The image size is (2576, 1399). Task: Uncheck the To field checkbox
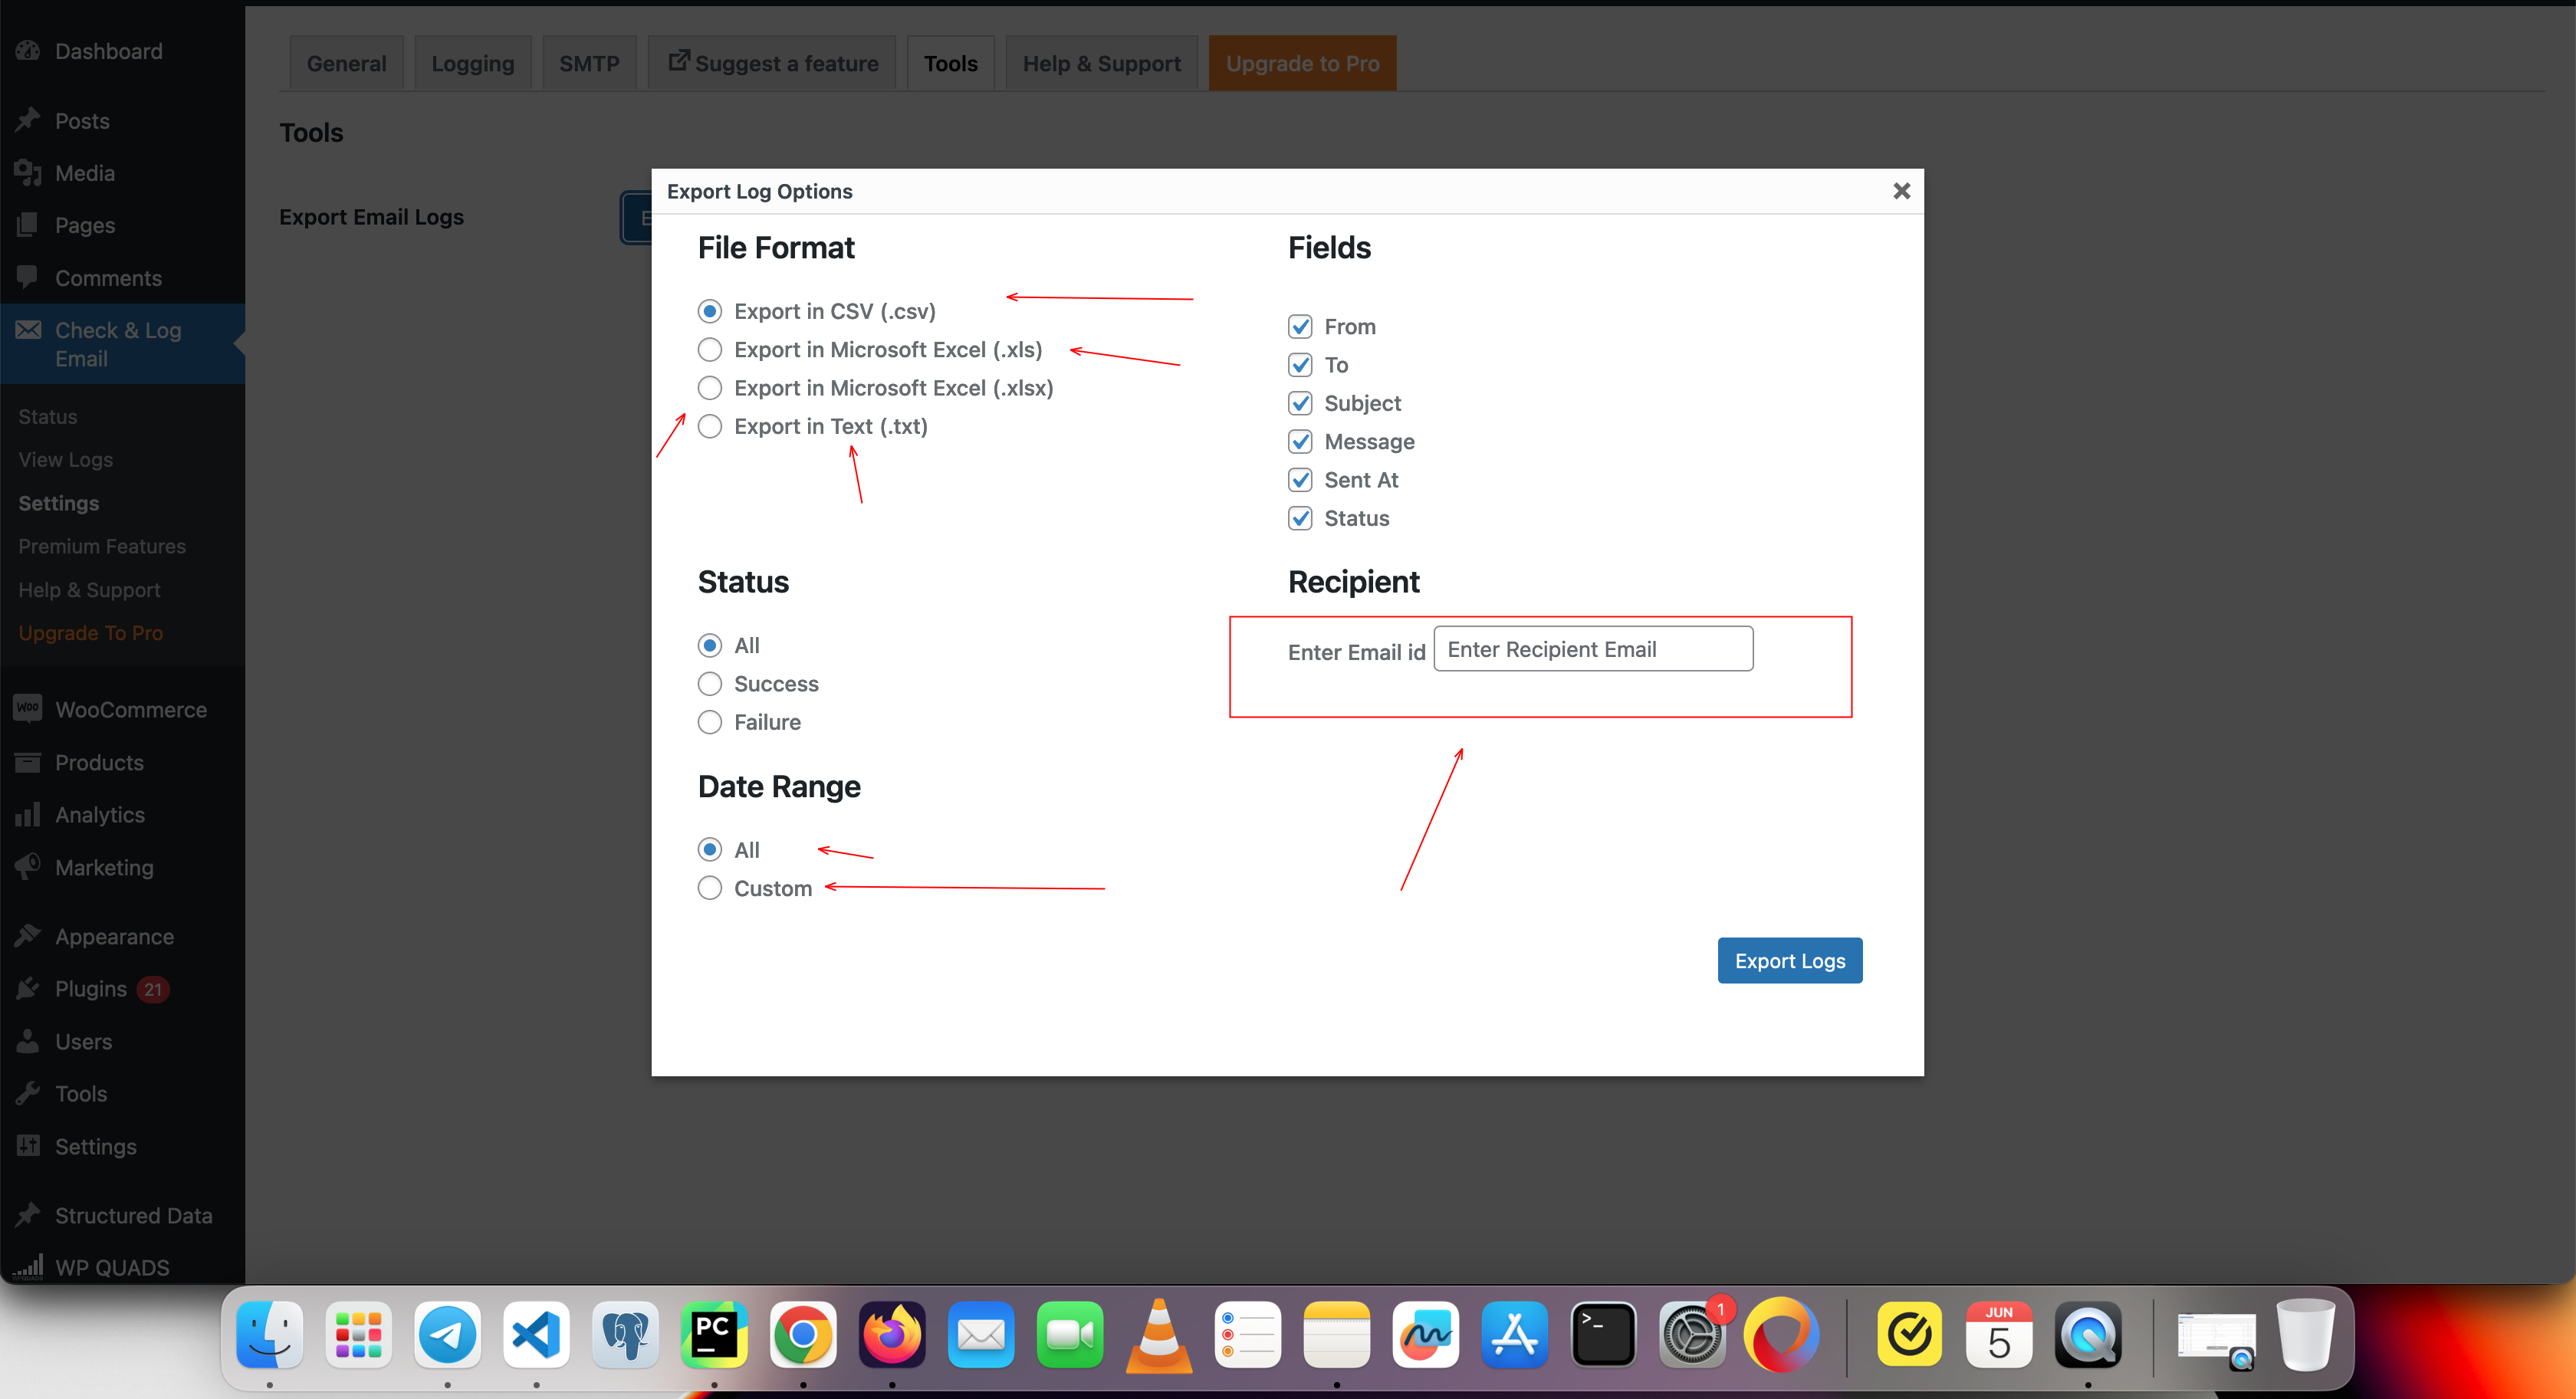point(1300,365)
